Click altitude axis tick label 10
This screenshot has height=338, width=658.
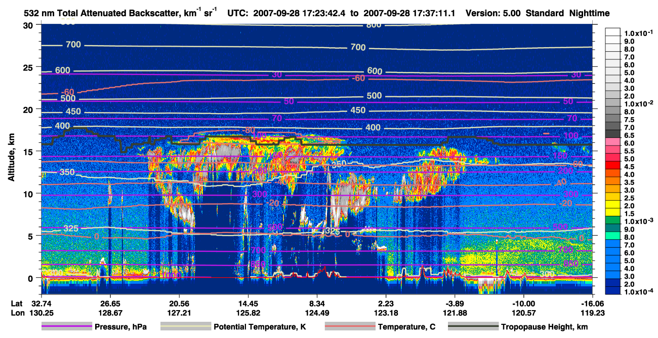[x=29, y=194]
